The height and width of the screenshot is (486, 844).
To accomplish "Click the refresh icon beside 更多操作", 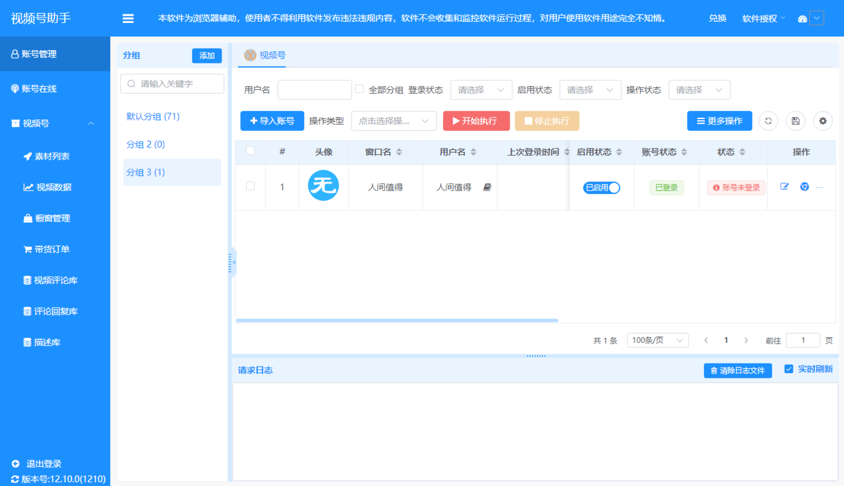I will 768,121.
